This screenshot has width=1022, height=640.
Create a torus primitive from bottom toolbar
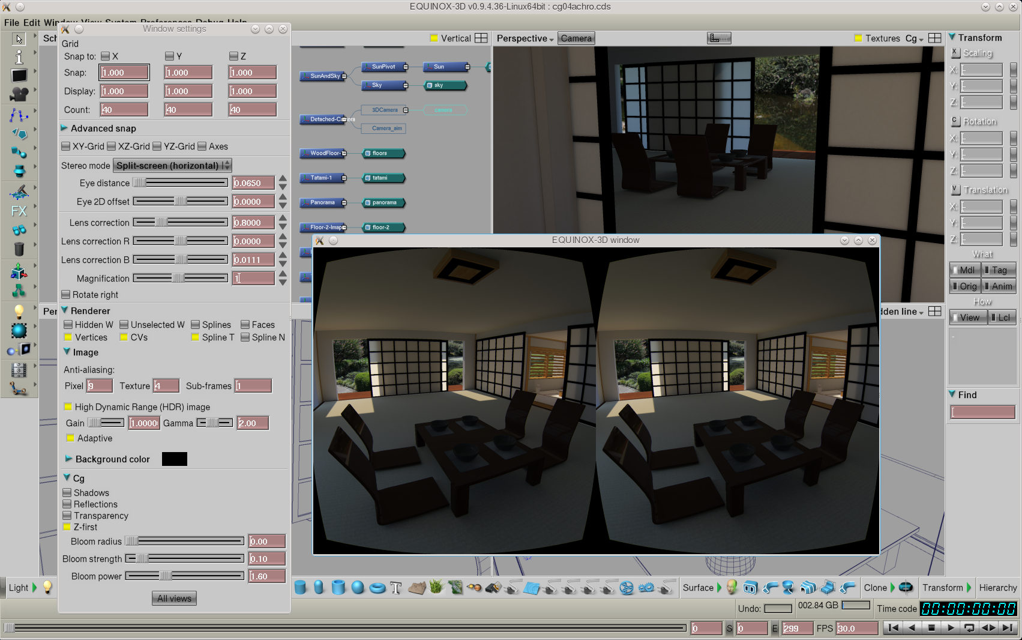(377, 588)
